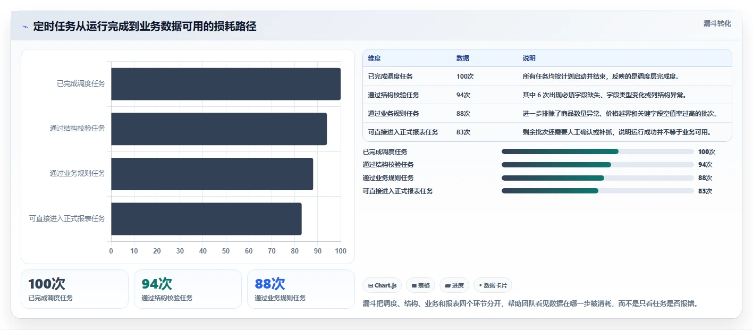Click progress list label 可直接进入正式报表任务
Image resolution: width=753 pixels, height=330 pixels.
[398, 191]
